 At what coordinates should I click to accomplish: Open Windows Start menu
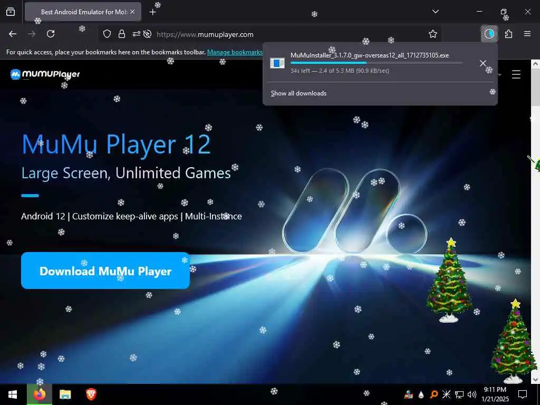[13, 394]
